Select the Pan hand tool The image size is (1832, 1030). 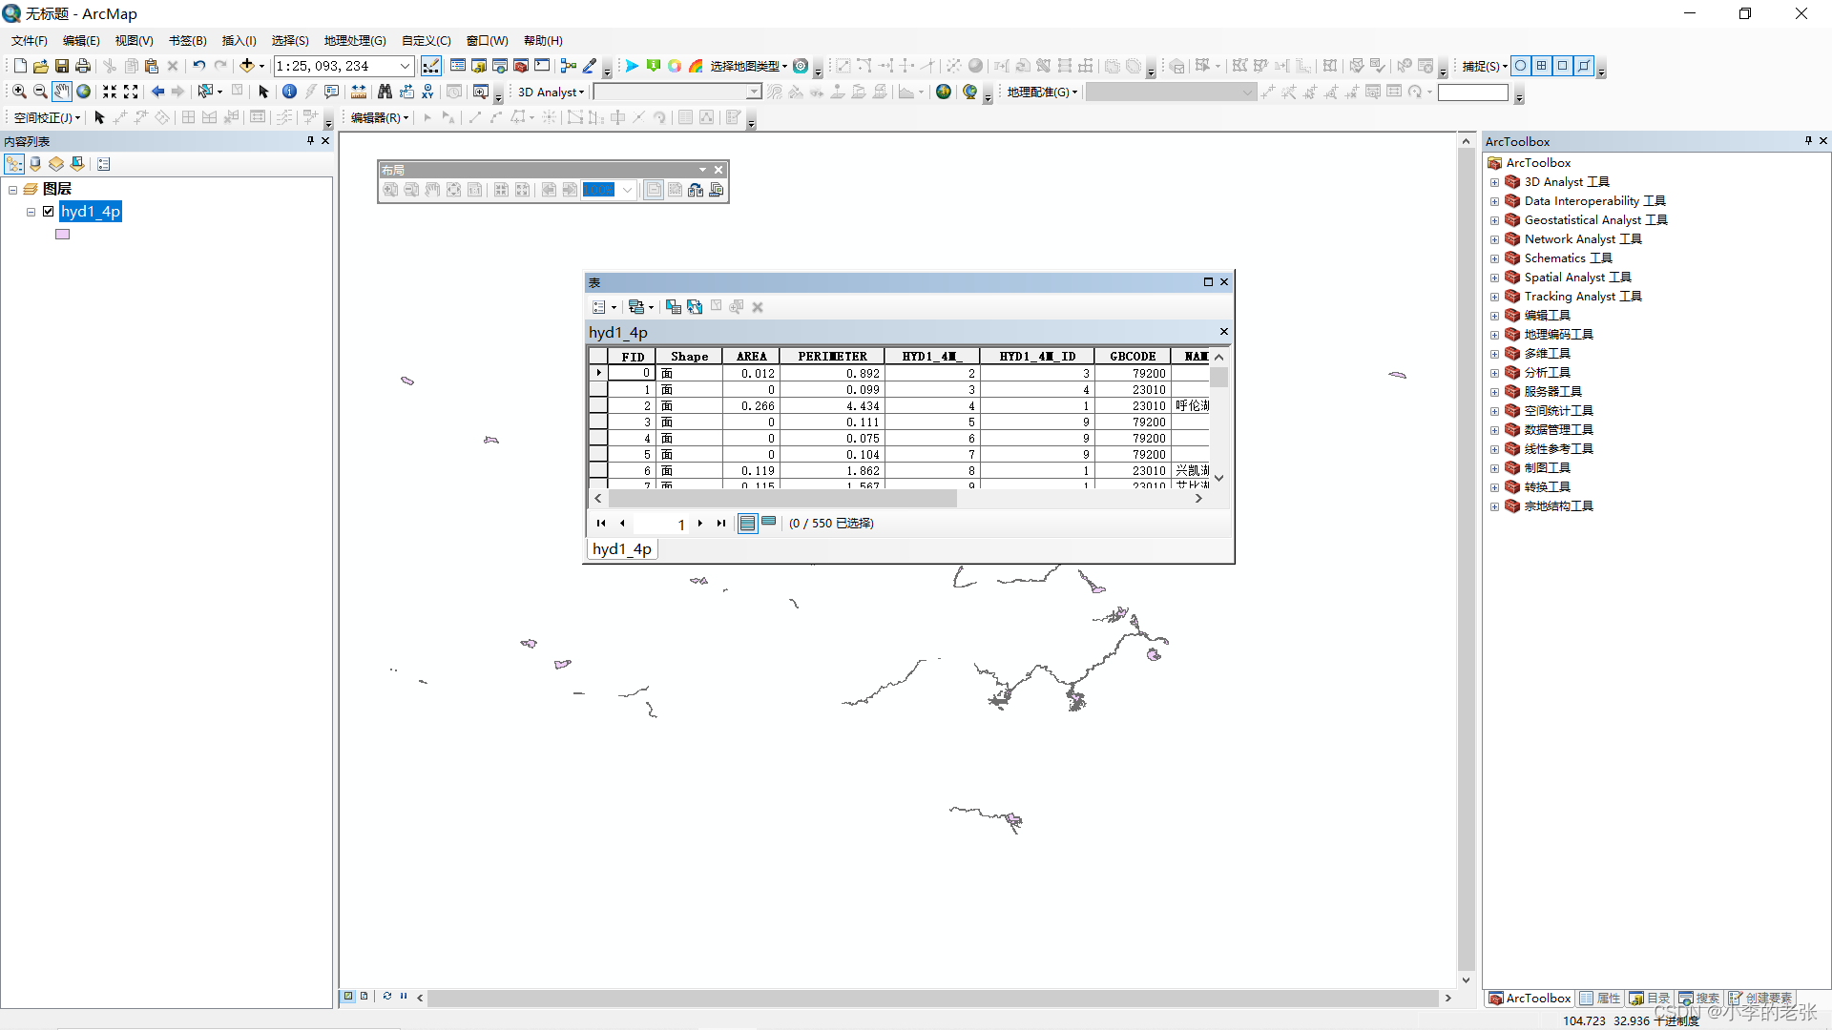(62, 92)
